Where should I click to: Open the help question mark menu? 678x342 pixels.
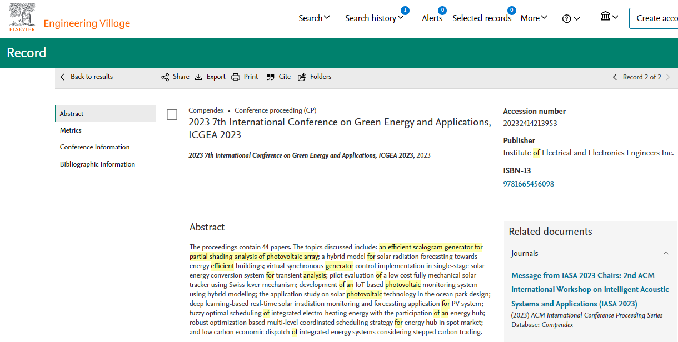571,18
